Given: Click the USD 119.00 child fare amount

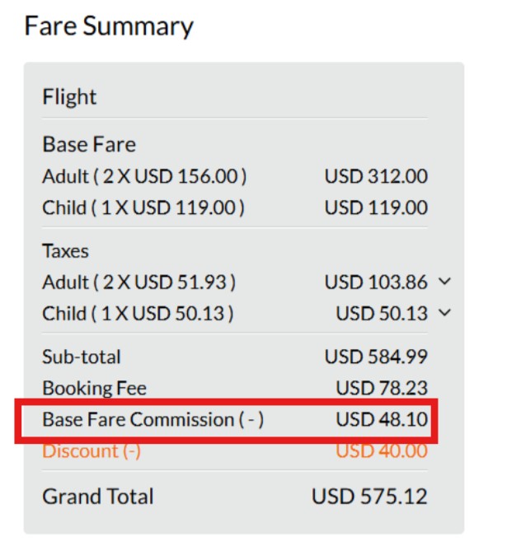Looking at the screenshot, I should pyautogui.click(x=376, y=208).
